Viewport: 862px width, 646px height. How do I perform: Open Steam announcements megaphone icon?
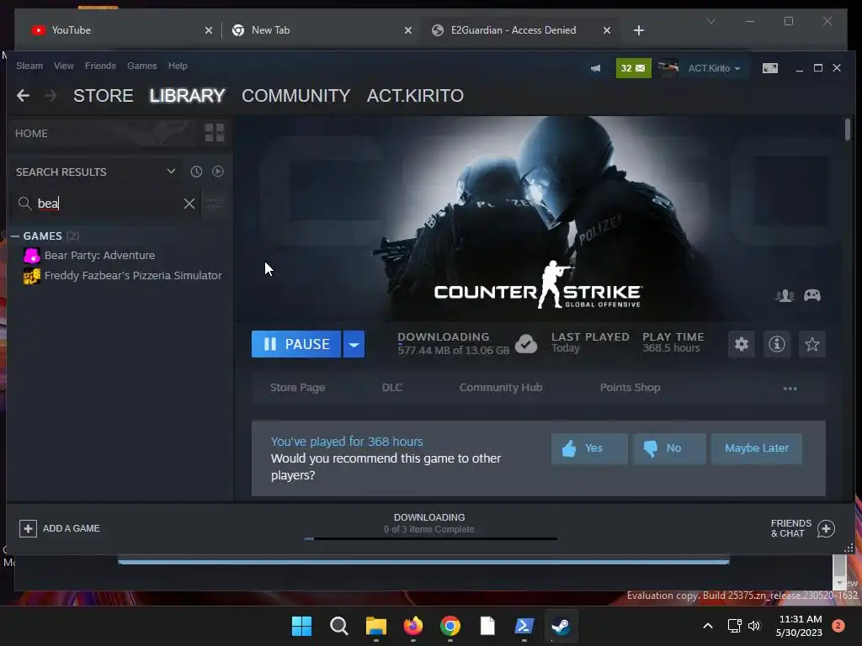pyautogui.click(x=595, y=68)
